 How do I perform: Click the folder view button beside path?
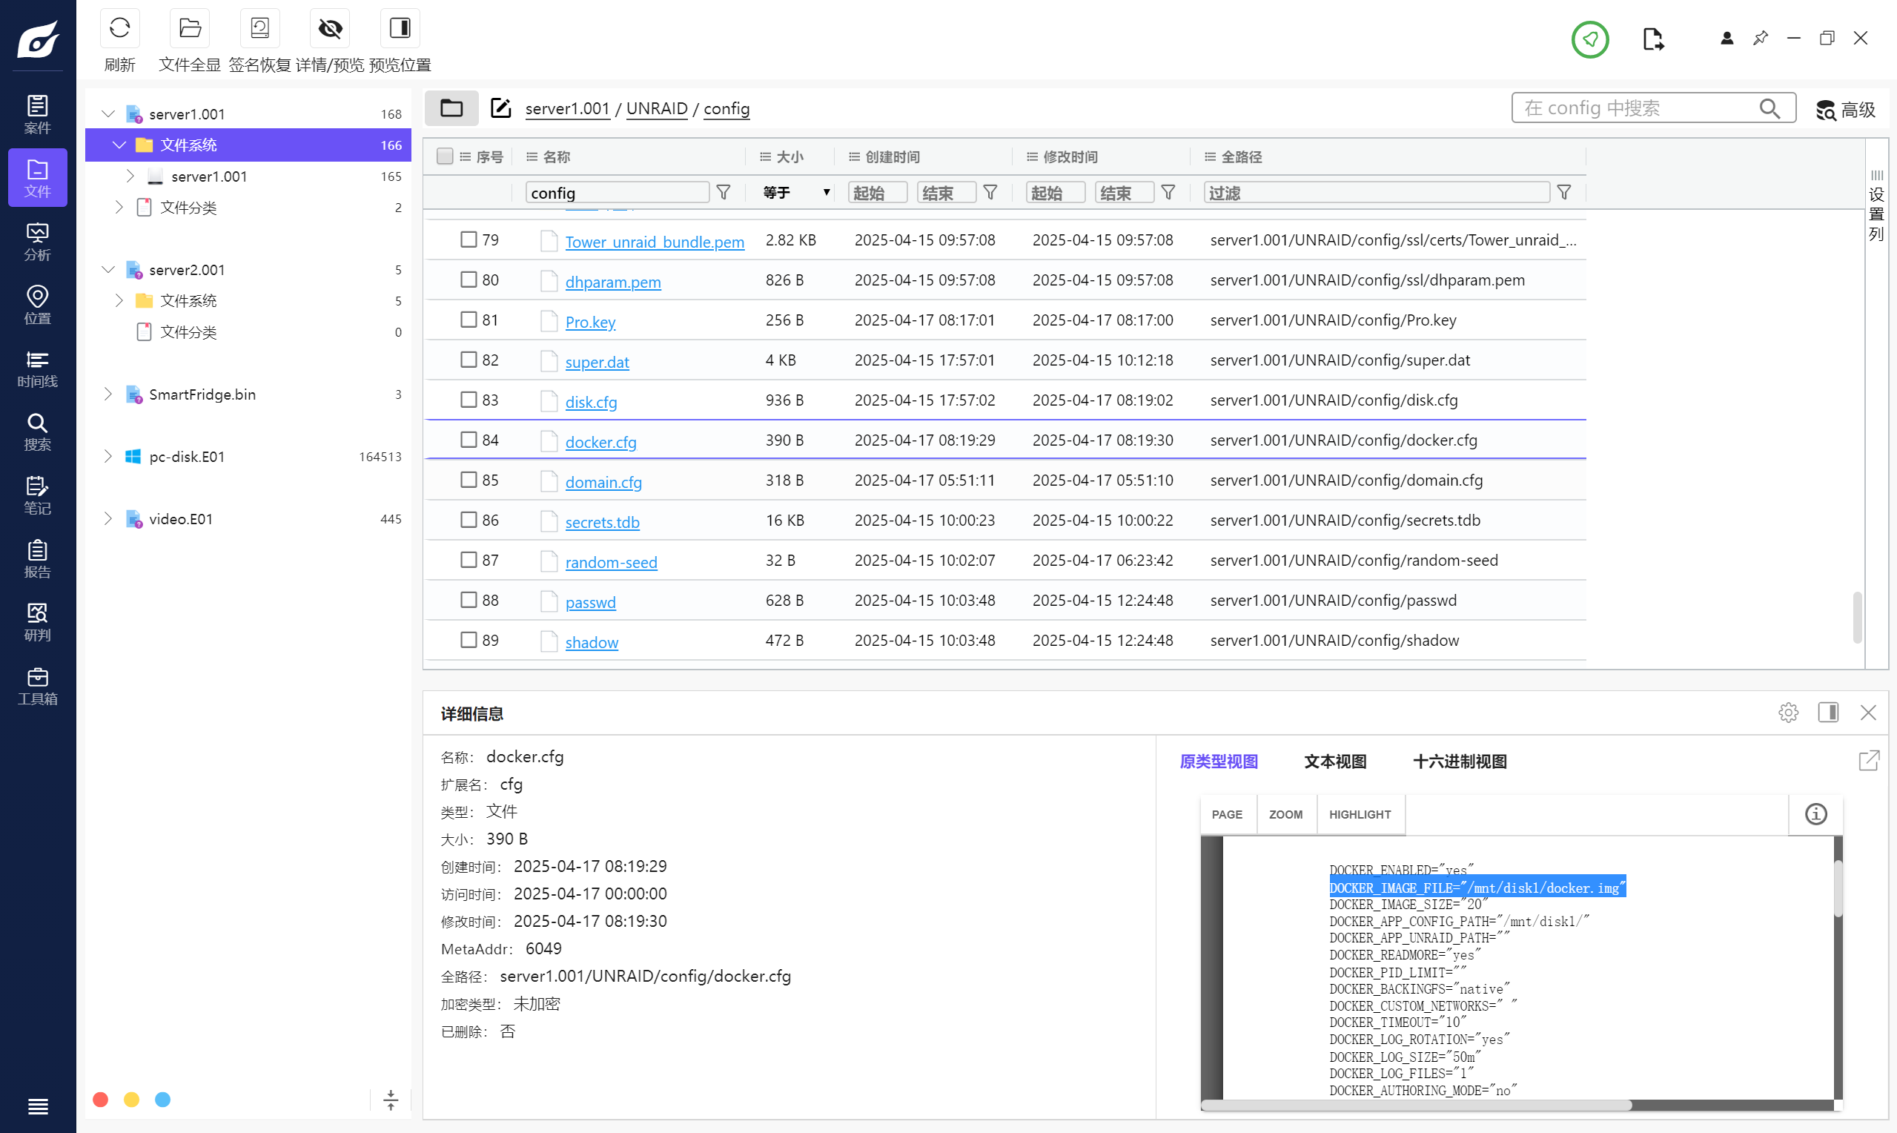tap(451, 108)
